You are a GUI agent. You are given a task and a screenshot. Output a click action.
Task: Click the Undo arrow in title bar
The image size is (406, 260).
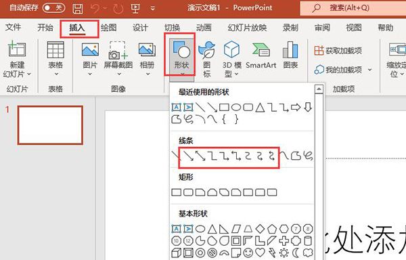coord(95,9)
